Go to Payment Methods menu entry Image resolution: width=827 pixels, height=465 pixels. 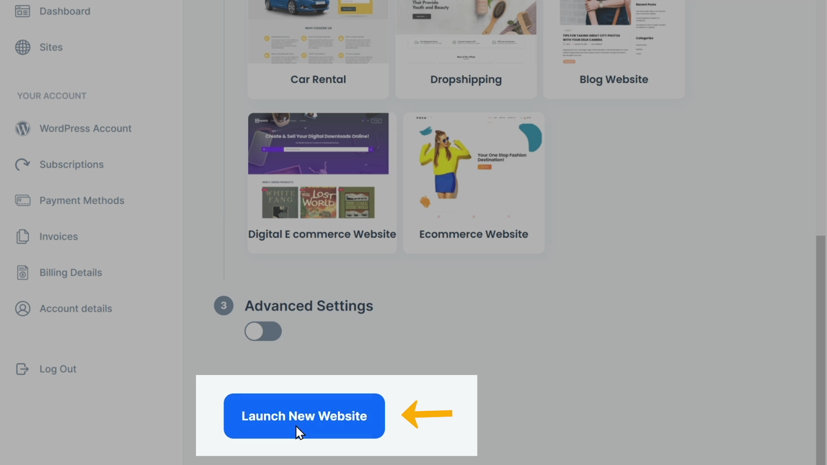click(x=82, y=200)
